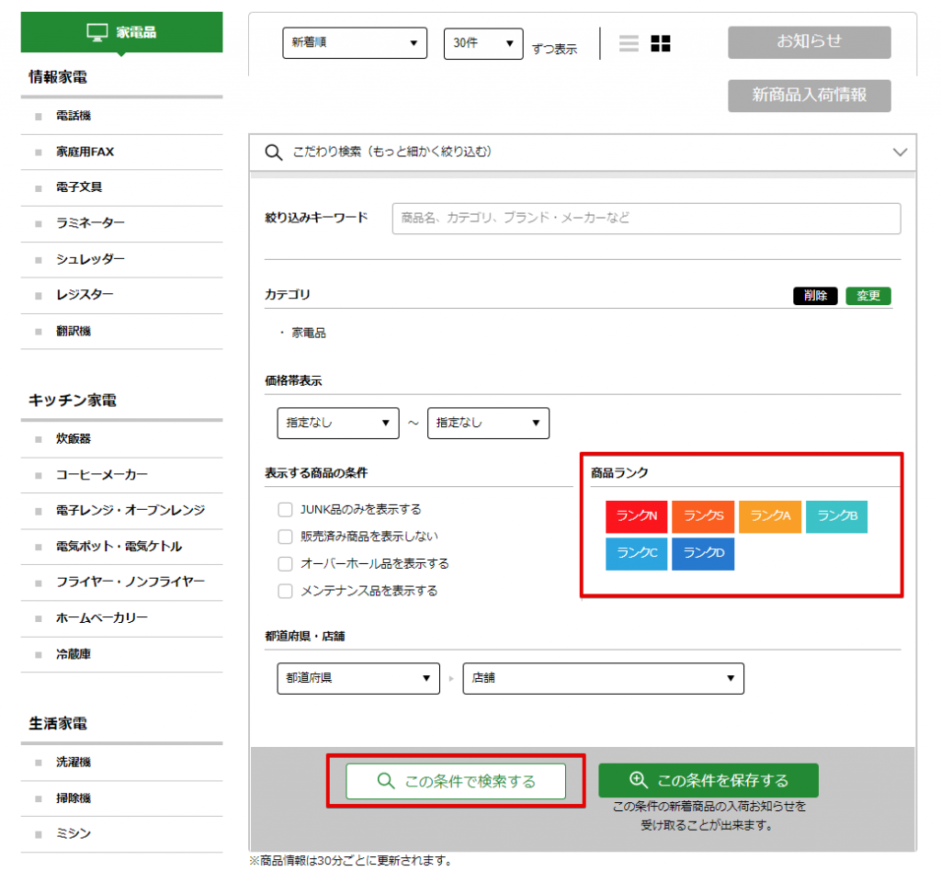Enable 販売済み商品を表示しない checkbox
The height and width of the screenshot is (871, 941).
click(x=285, y=537)
